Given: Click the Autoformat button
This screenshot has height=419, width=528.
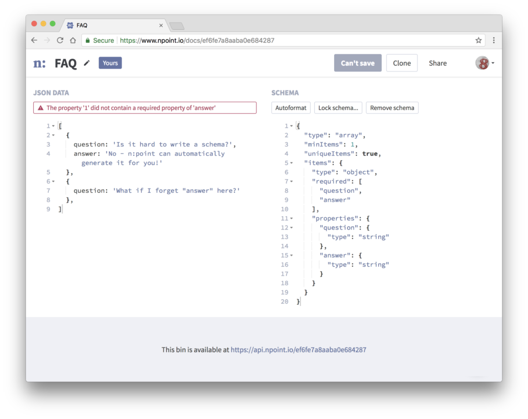Looking at the screenshot, I should (x=290, y=108).
